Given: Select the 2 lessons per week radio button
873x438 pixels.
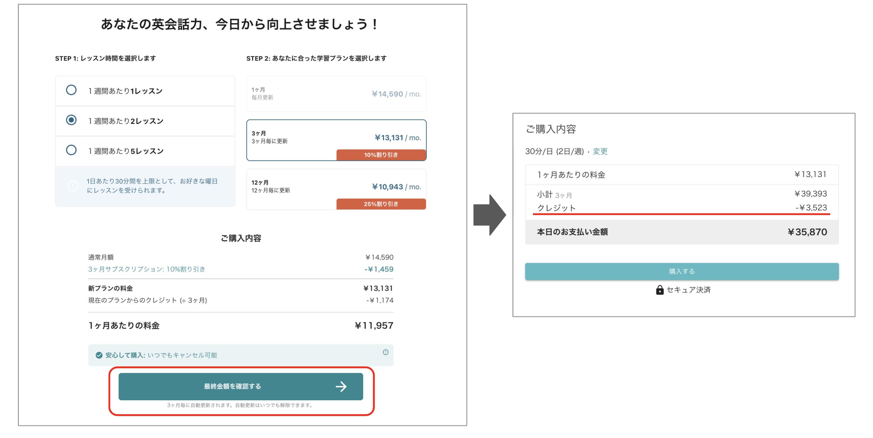Looking at the screenshot, I should coord(71,120).
